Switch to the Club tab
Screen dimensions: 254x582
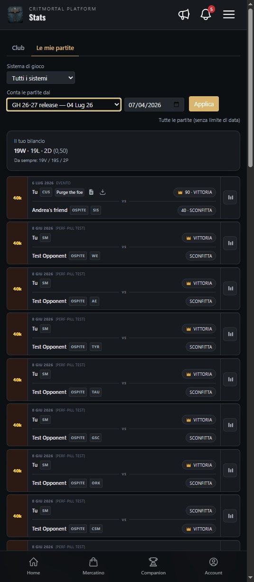pos(18,48)
